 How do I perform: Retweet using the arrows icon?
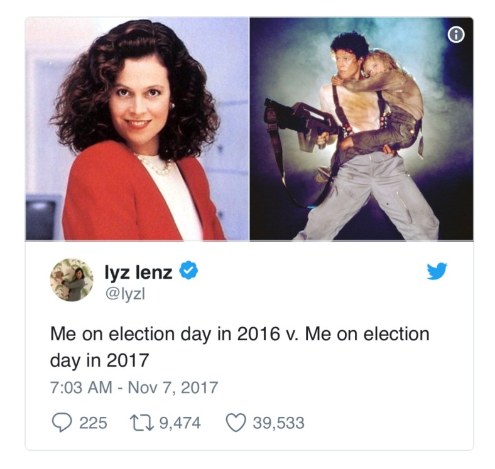(x=142, y=423)
